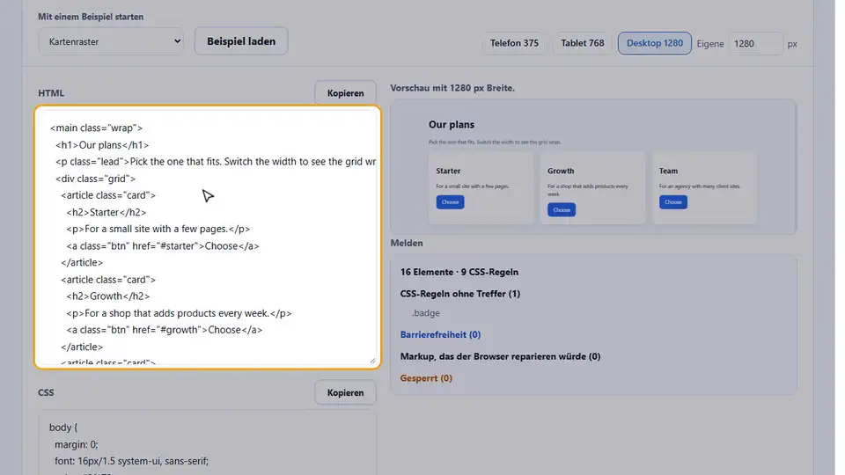Click inside the HTML code editor

point(208,237)
